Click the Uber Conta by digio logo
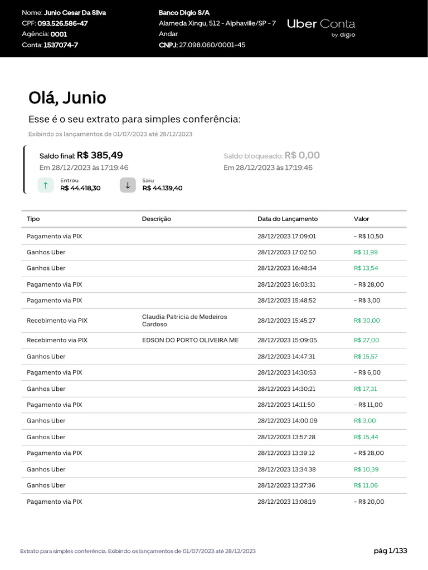This screenshot has width=428, height=570. coord(321,28)
